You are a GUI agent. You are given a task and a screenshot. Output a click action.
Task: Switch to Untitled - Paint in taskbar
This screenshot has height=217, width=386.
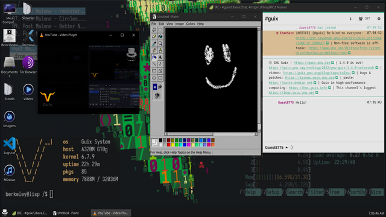coord(66,213)
